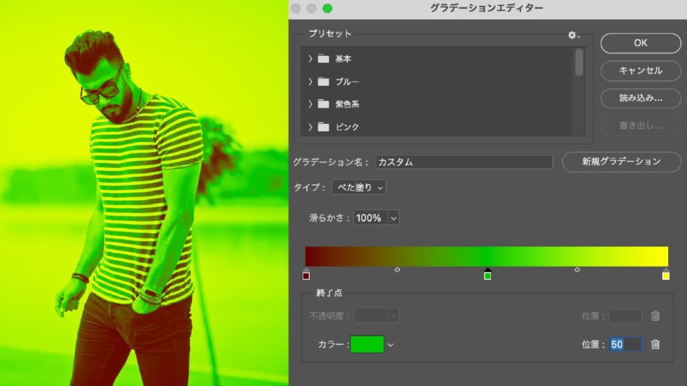Image resolution: width=687 pixels, height=386 pixels.
Task: Open the preset options gear menu
Action: pyautogui.click(x=573, y=36)
